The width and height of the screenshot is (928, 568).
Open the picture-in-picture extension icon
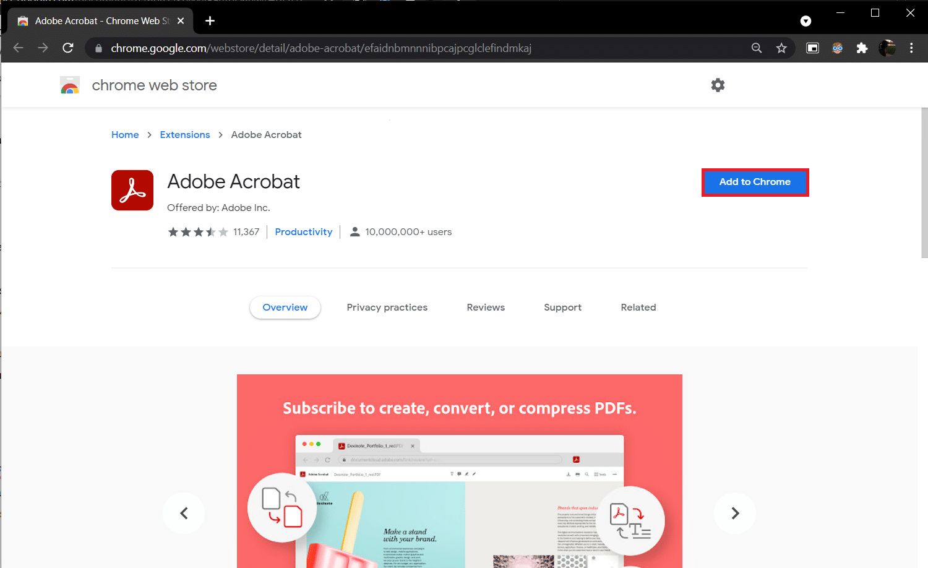point(812,48)
